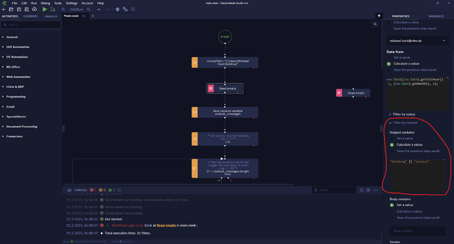The image size is (454, 244).
Task: Click the 'Read emails' link in console error
Action: 166,225
